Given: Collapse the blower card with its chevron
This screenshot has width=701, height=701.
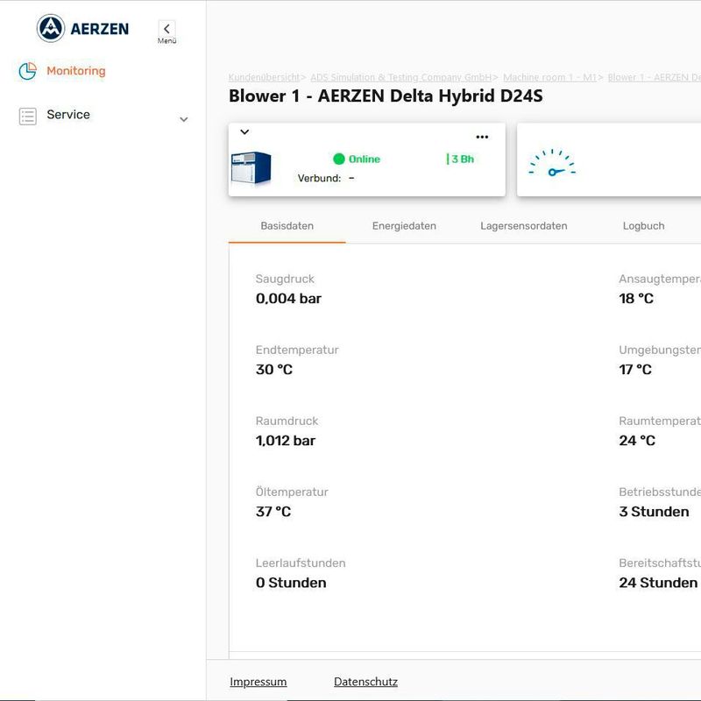Looking at the screenshot, I should [x=244, y=132].
